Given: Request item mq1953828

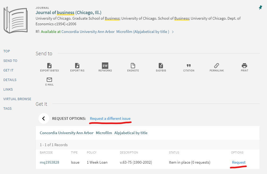Looking at the screenshot, I should (239, 162).
